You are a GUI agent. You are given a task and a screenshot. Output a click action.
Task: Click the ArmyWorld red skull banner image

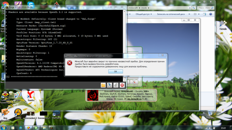coord(93,95)
